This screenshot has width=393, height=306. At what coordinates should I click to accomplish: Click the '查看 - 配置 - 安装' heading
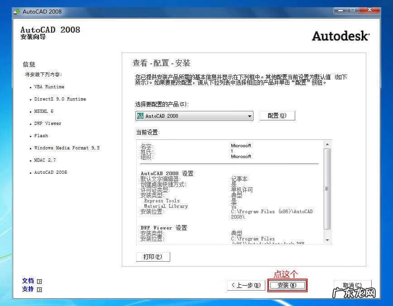pyautogui.click(x=161, y=63)
